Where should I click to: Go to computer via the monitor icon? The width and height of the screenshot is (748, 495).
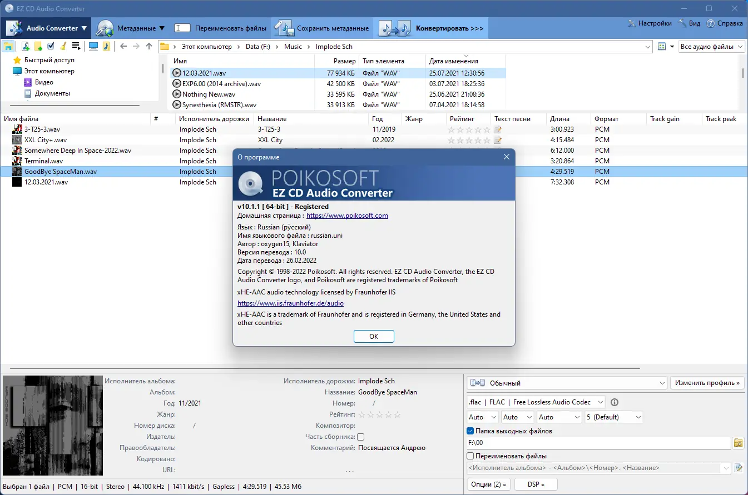coord(93,47)
